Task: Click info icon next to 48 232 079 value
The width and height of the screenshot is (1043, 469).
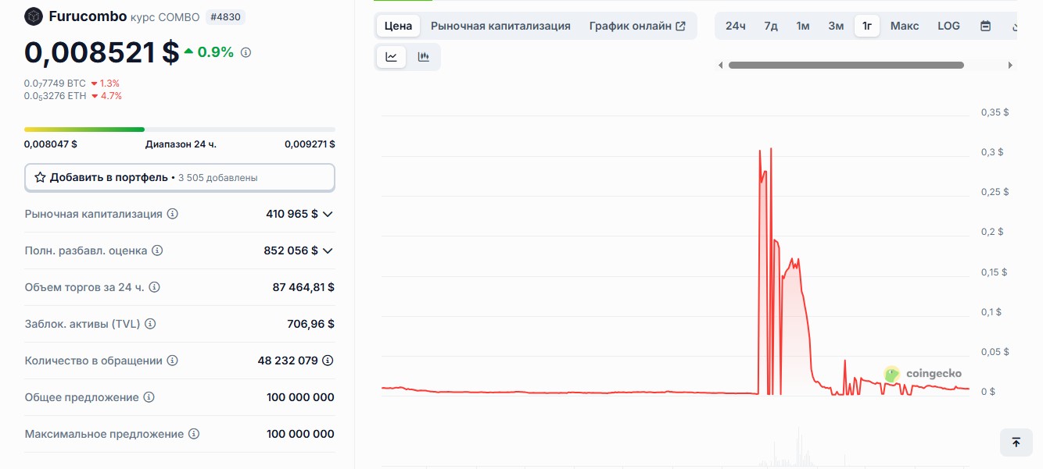Action: [x=328, y=361]
